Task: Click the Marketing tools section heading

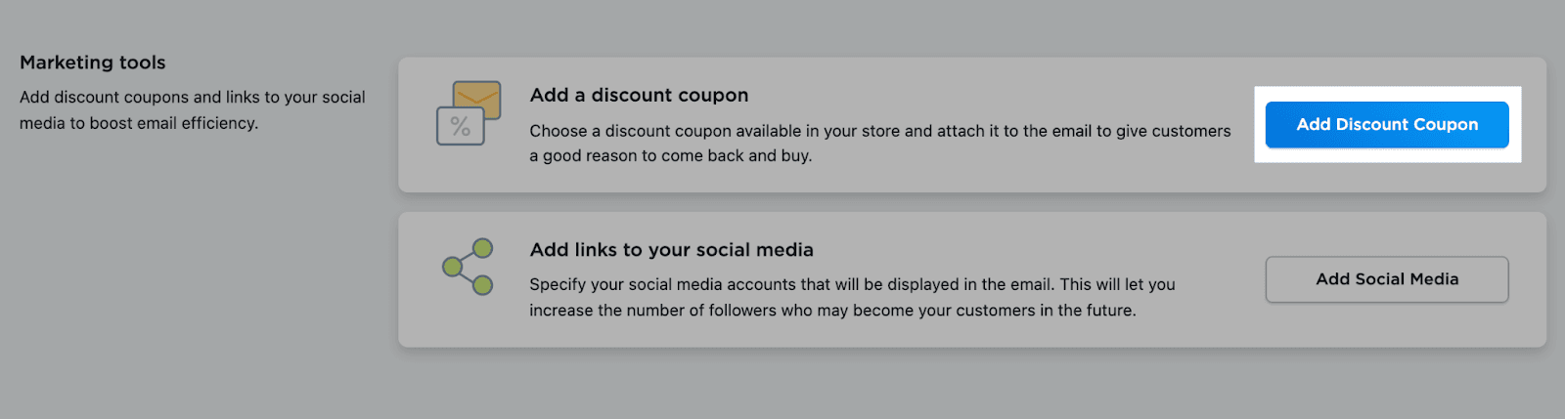Action: point(93,63)
